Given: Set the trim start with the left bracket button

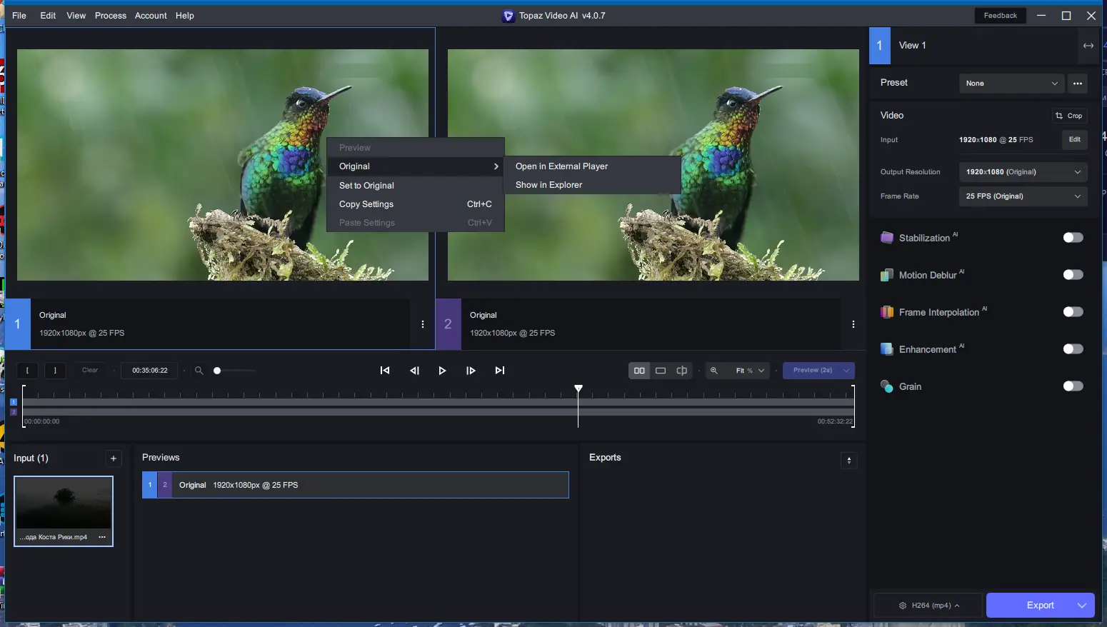Looking at the screenshot, I should [27, 371].
